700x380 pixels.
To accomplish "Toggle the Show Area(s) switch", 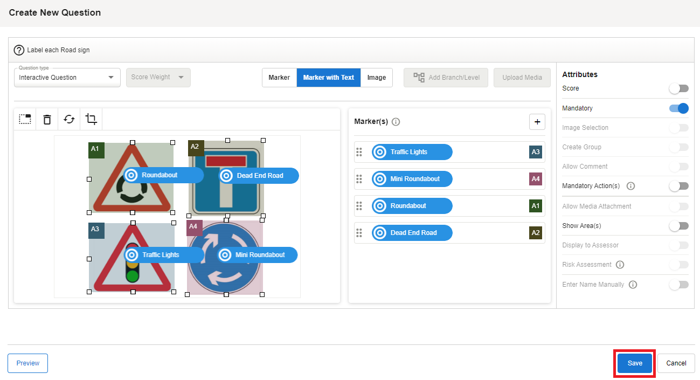I will coord(678,226).
